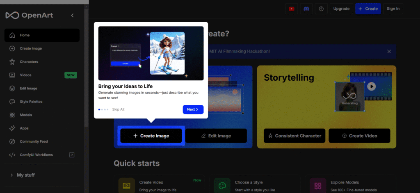420x193 pixels.
Task: Open Create Image in the sidebar
Action: point(42,48)
